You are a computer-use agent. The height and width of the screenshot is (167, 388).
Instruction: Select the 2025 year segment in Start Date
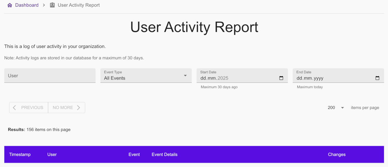point(223,78)
